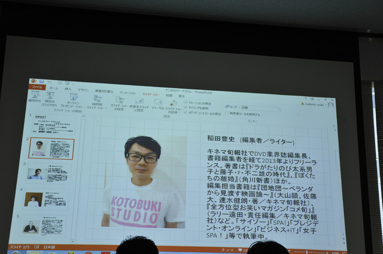Click the user account avatar picture
This screenshot has height=254, width=383.
331,105
